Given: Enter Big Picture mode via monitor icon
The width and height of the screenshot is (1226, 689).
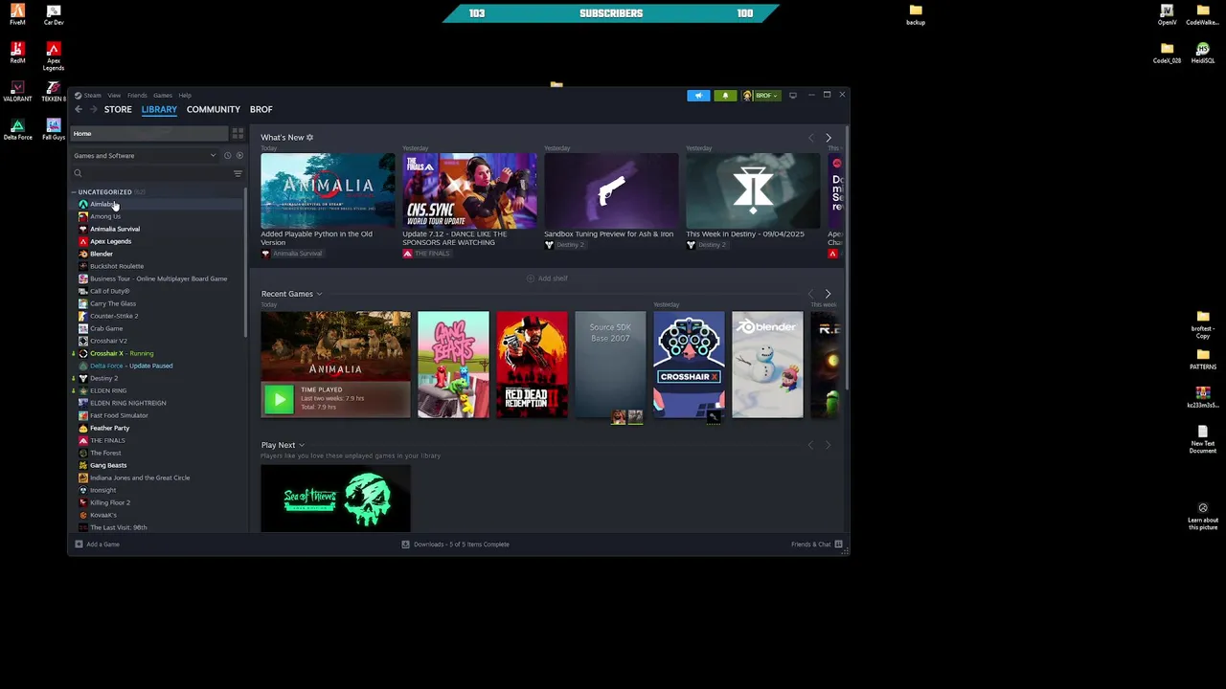Looking at the screenshot, I should 792,96.
